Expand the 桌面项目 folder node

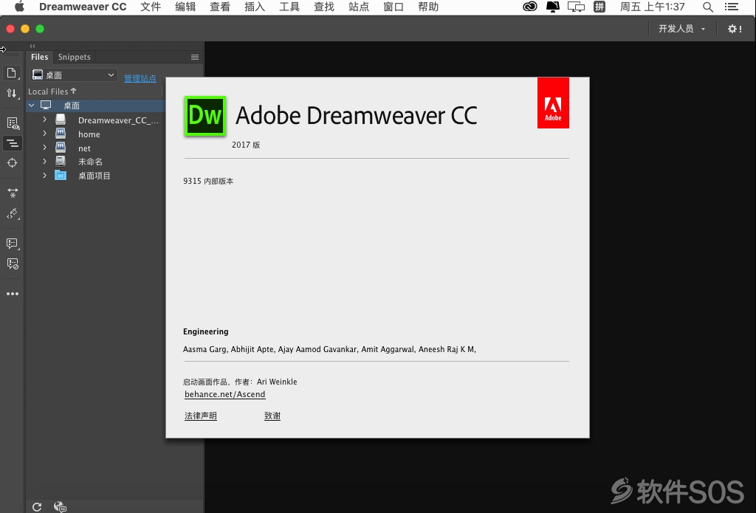tap(44, 175)
